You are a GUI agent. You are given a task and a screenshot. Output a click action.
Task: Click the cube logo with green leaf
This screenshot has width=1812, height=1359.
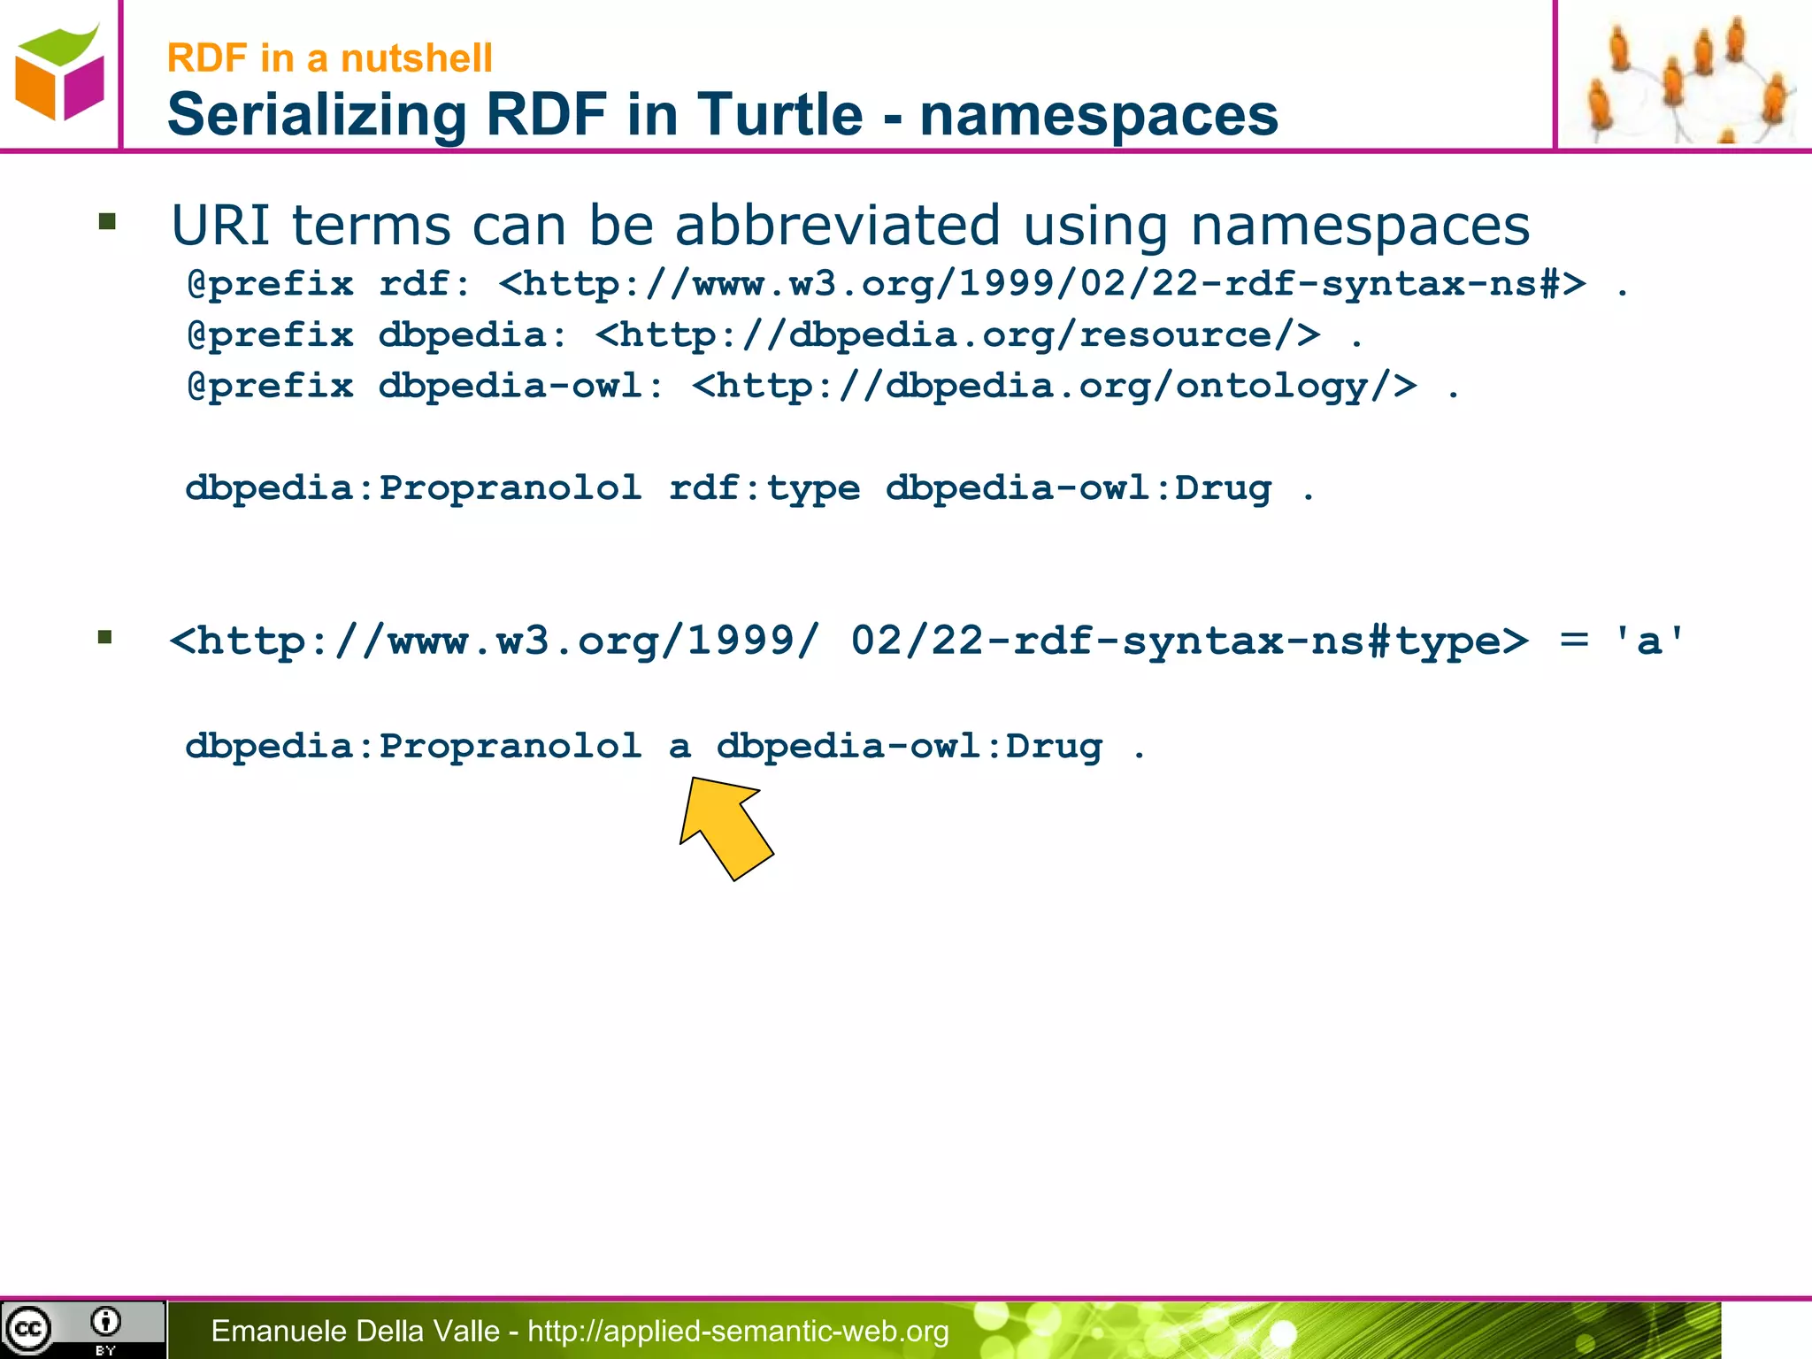click(59, 73)
